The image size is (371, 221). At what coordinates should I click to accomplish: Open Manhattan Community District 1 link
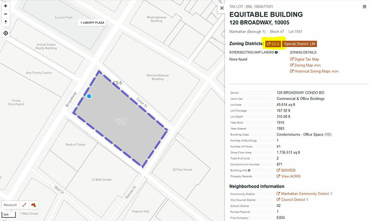tap(306, 194)
